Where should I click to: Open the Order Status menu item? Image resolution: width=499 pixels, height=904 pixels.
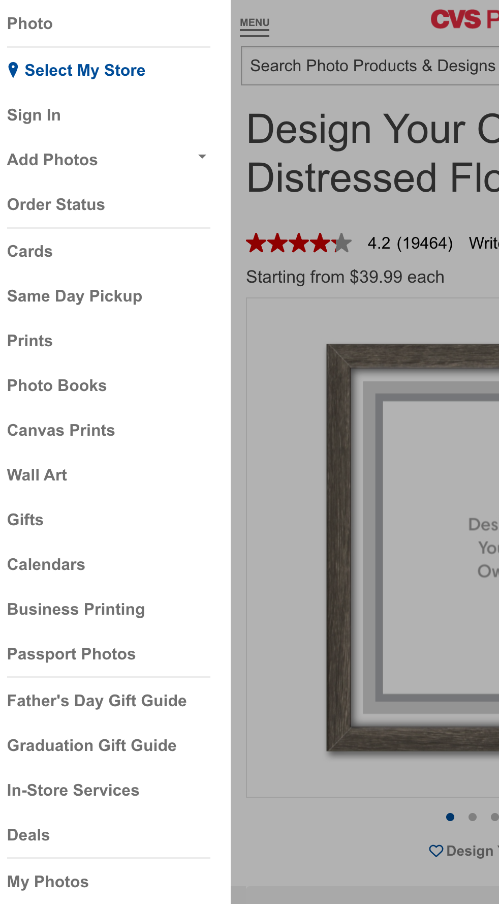56,204
